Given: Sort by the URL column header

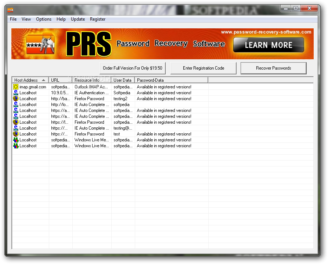Looking at the screenshot, I should point(61,80).
